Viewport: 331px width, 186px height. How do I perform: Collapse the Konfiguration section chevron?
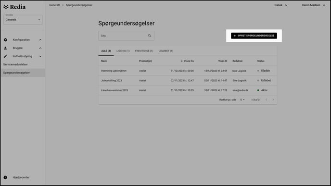pyautogui.click(x=40, y=40)
